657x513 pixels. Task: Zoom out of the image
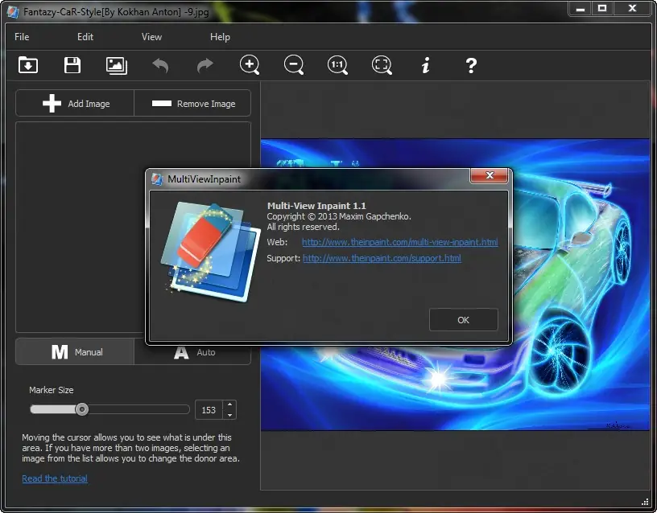click(293, 65)
